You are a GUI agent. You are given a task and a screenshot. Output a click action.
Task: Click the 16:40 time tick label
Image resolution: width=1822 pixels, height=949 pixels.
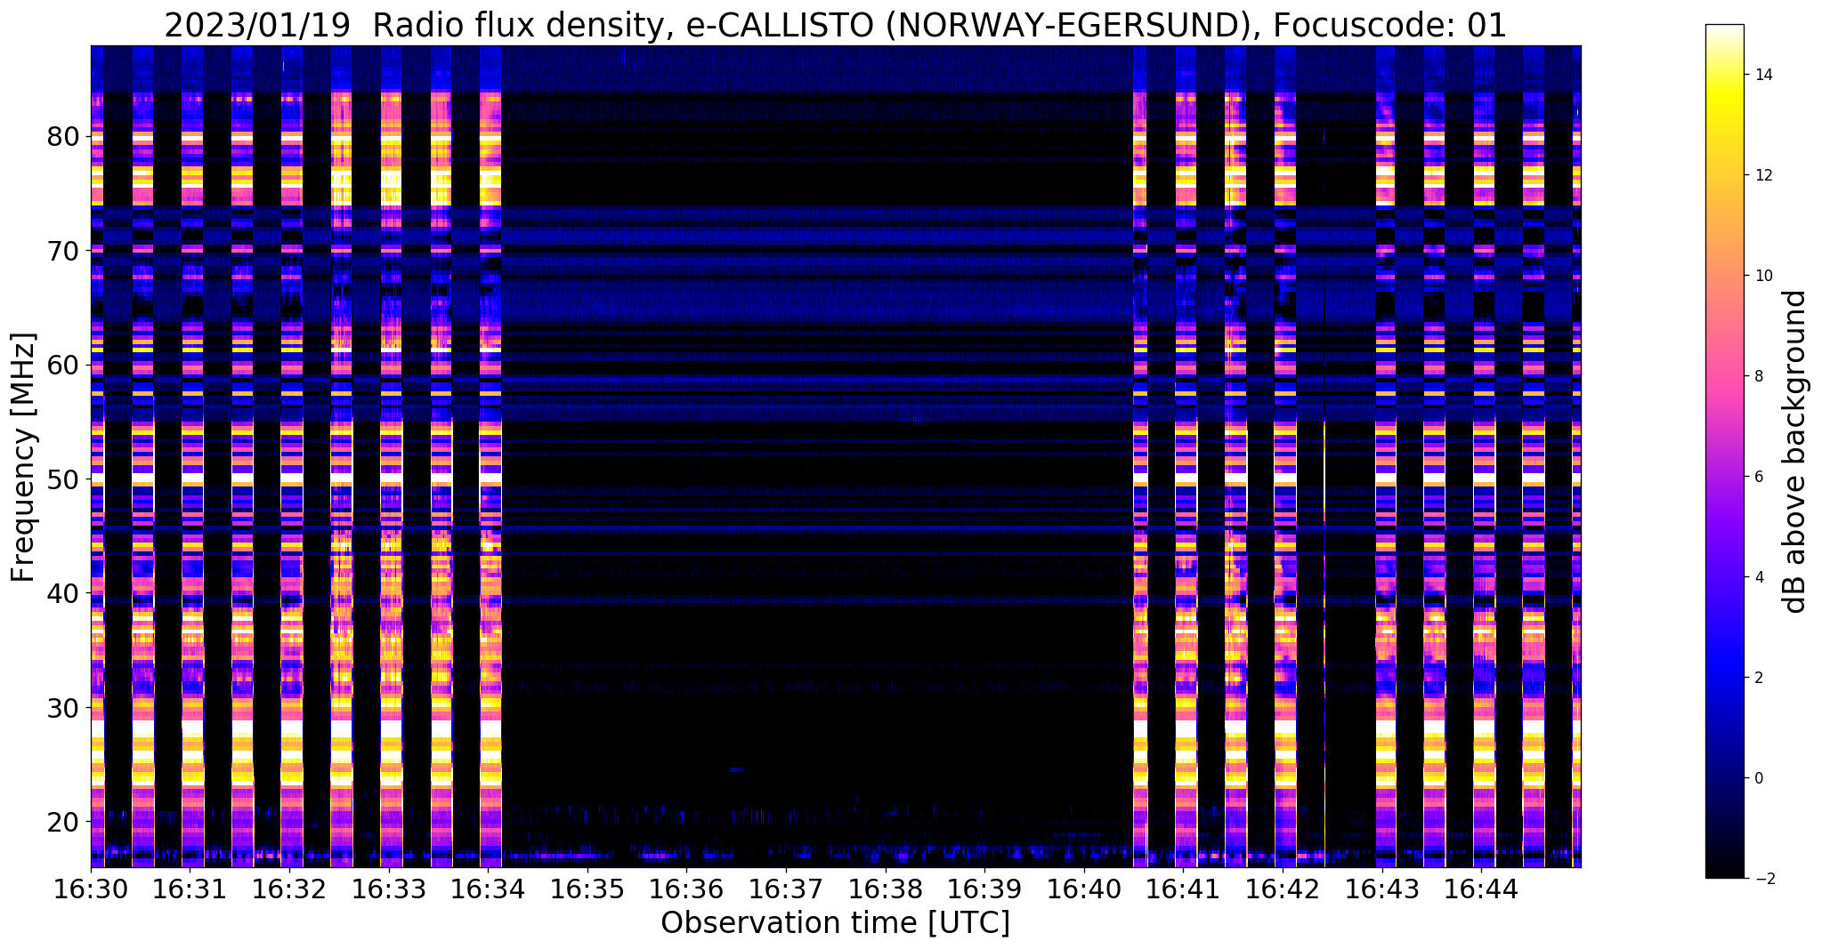click(1084, 889)
